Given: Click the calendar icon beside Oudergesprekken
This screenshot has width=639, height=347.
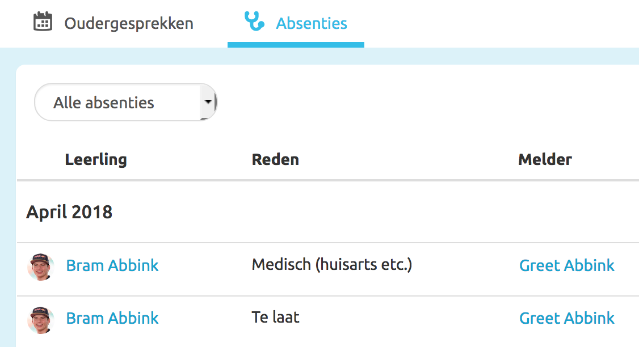Looking at the screenshot, I should (x=43, y=22).
